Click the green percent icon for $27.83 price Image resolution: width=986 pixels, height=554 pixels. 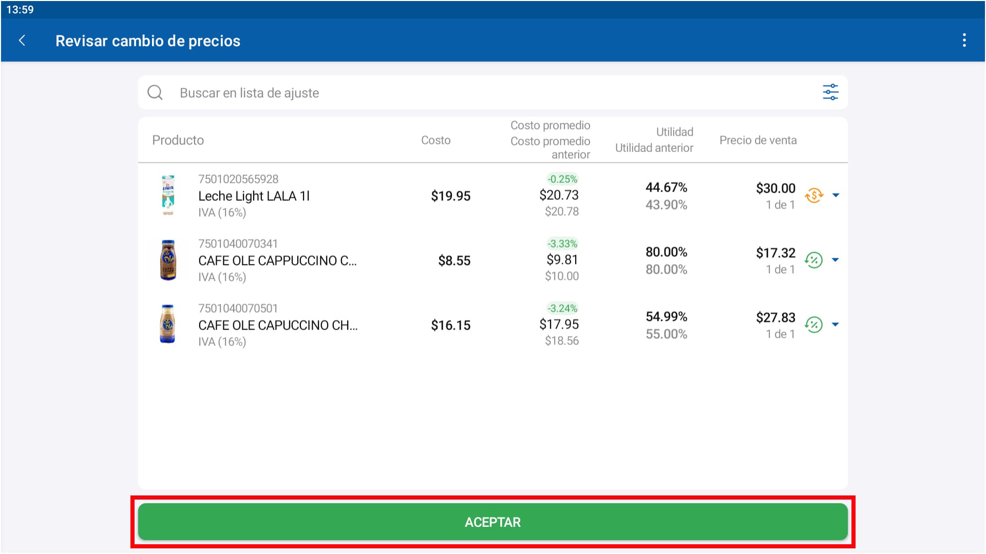813,324
